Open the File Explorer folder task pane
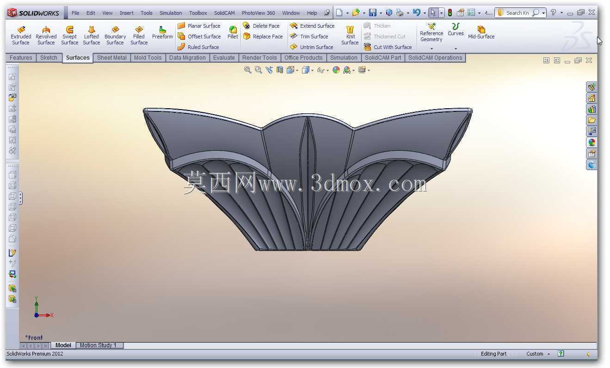The image size is (610, 368). (x=592, y=120)
